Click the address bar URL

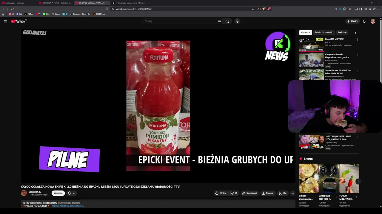tap(134, 9)
